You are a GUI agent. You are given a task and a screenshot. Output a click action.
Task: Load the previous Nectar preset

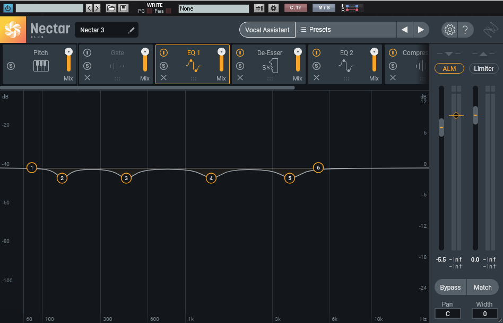click(404, 30)
